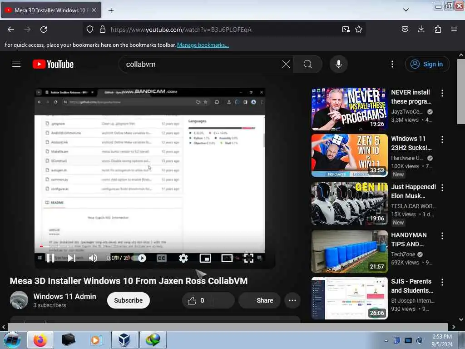Open NEVER install these programs thumbnail
Image resolution: width=465 pixels, height=349 pixels.
click(349, 109)
